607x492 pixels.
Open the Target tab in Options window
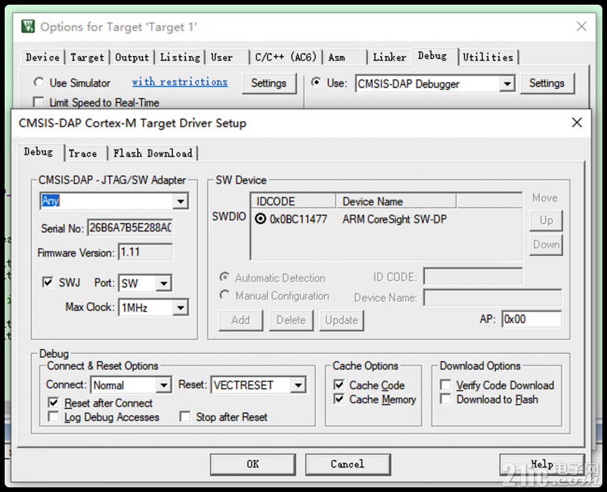click(x=87, y=57)
